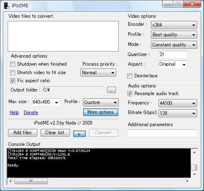Minimize the iPodME window

point(168,4)
